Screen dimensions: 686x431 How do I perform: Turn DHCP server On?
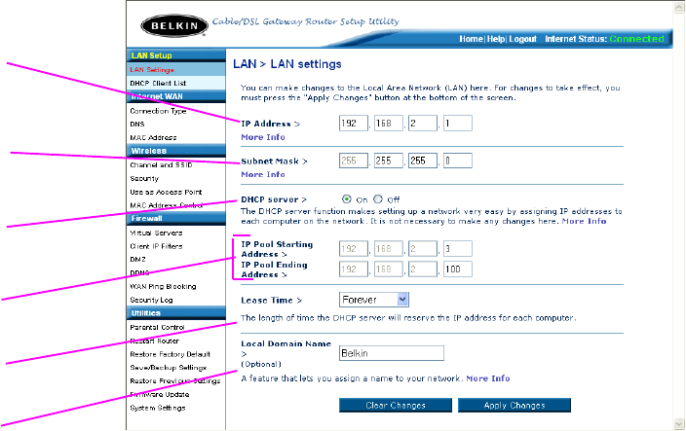(x=347, y=199)
